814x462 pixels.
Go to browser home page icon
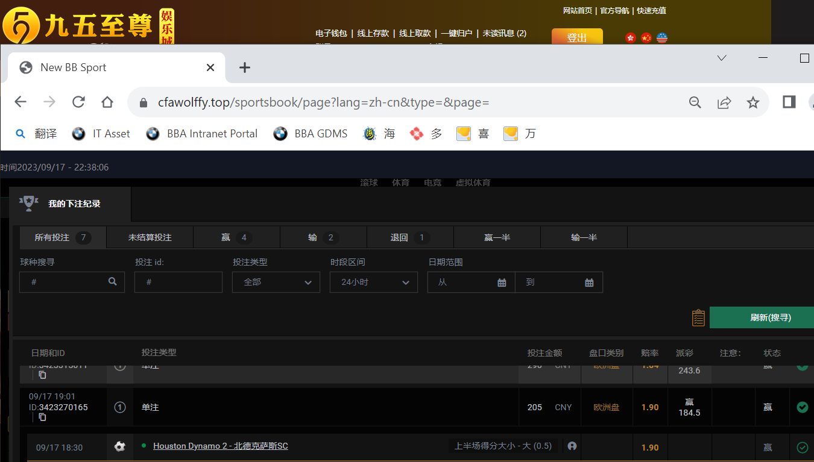(107, 102)
